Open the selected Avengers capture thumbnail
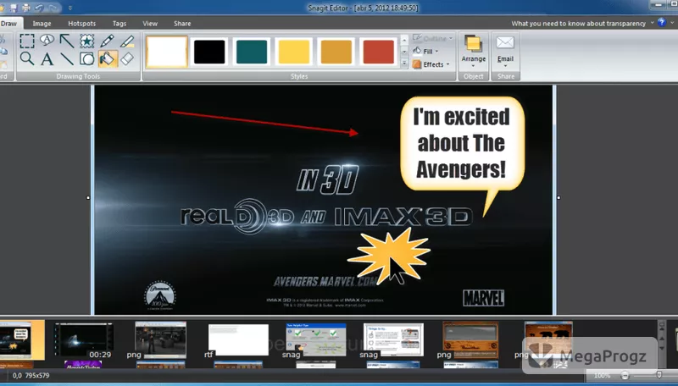The width and height of the screenshot is (678, 386). click(x=20, y=339)
